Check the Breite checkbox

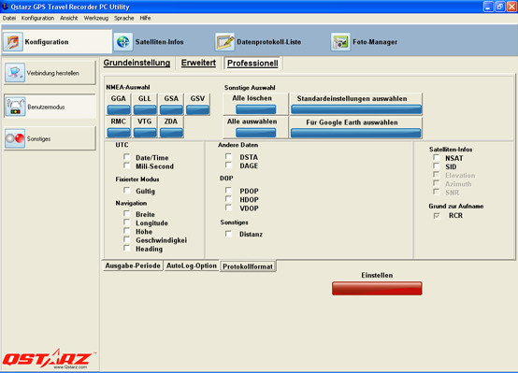(127, 214)
